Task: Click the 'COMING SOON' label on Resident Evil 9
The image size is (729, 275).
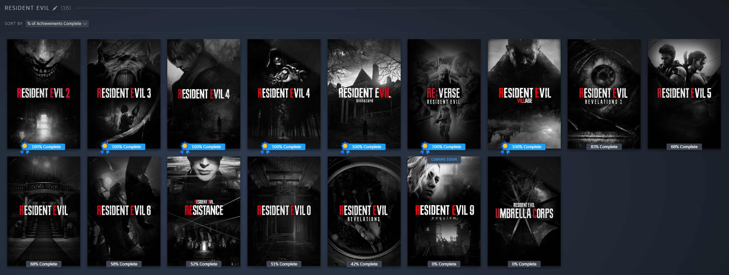Action: coord(444,159)
